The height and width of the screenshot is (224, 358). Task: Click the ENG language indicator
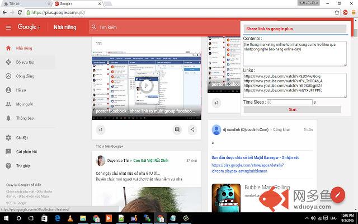tap(333, 218)
